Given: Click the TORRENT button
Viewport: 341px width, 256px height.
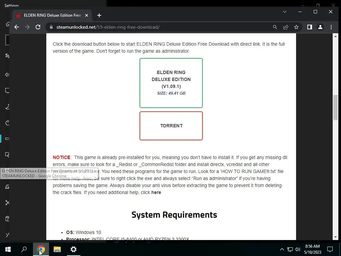Looking at the screenshot, I should [171, 126].
